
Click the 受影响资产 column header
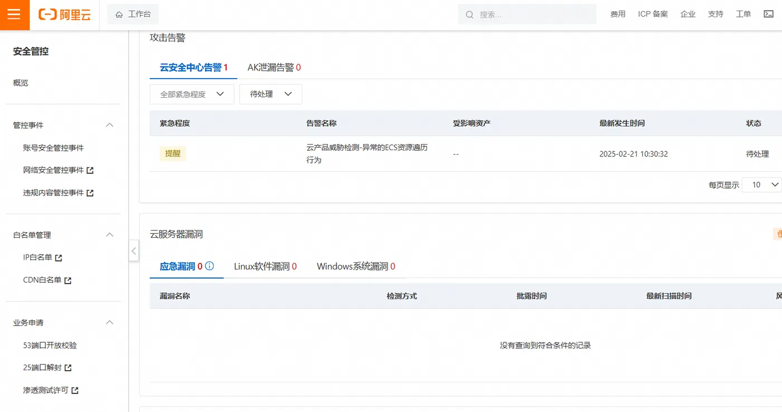(x=472, y=123)
